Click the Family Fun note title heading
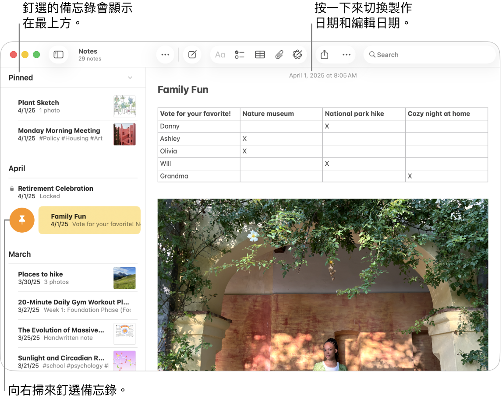This screenshot has height=399, width=502. (x=183, y=90)
